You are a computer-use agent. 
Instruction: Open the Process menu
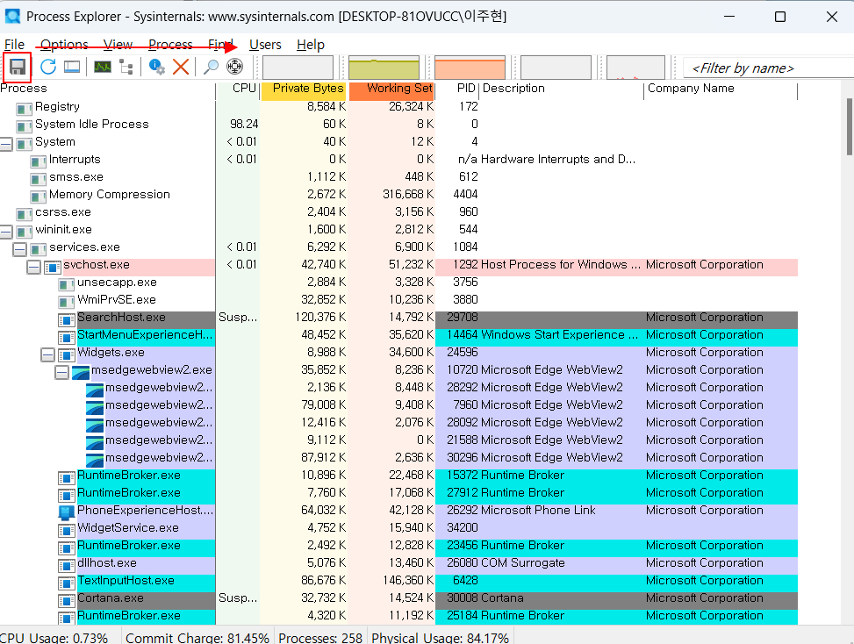click(170, 45)
